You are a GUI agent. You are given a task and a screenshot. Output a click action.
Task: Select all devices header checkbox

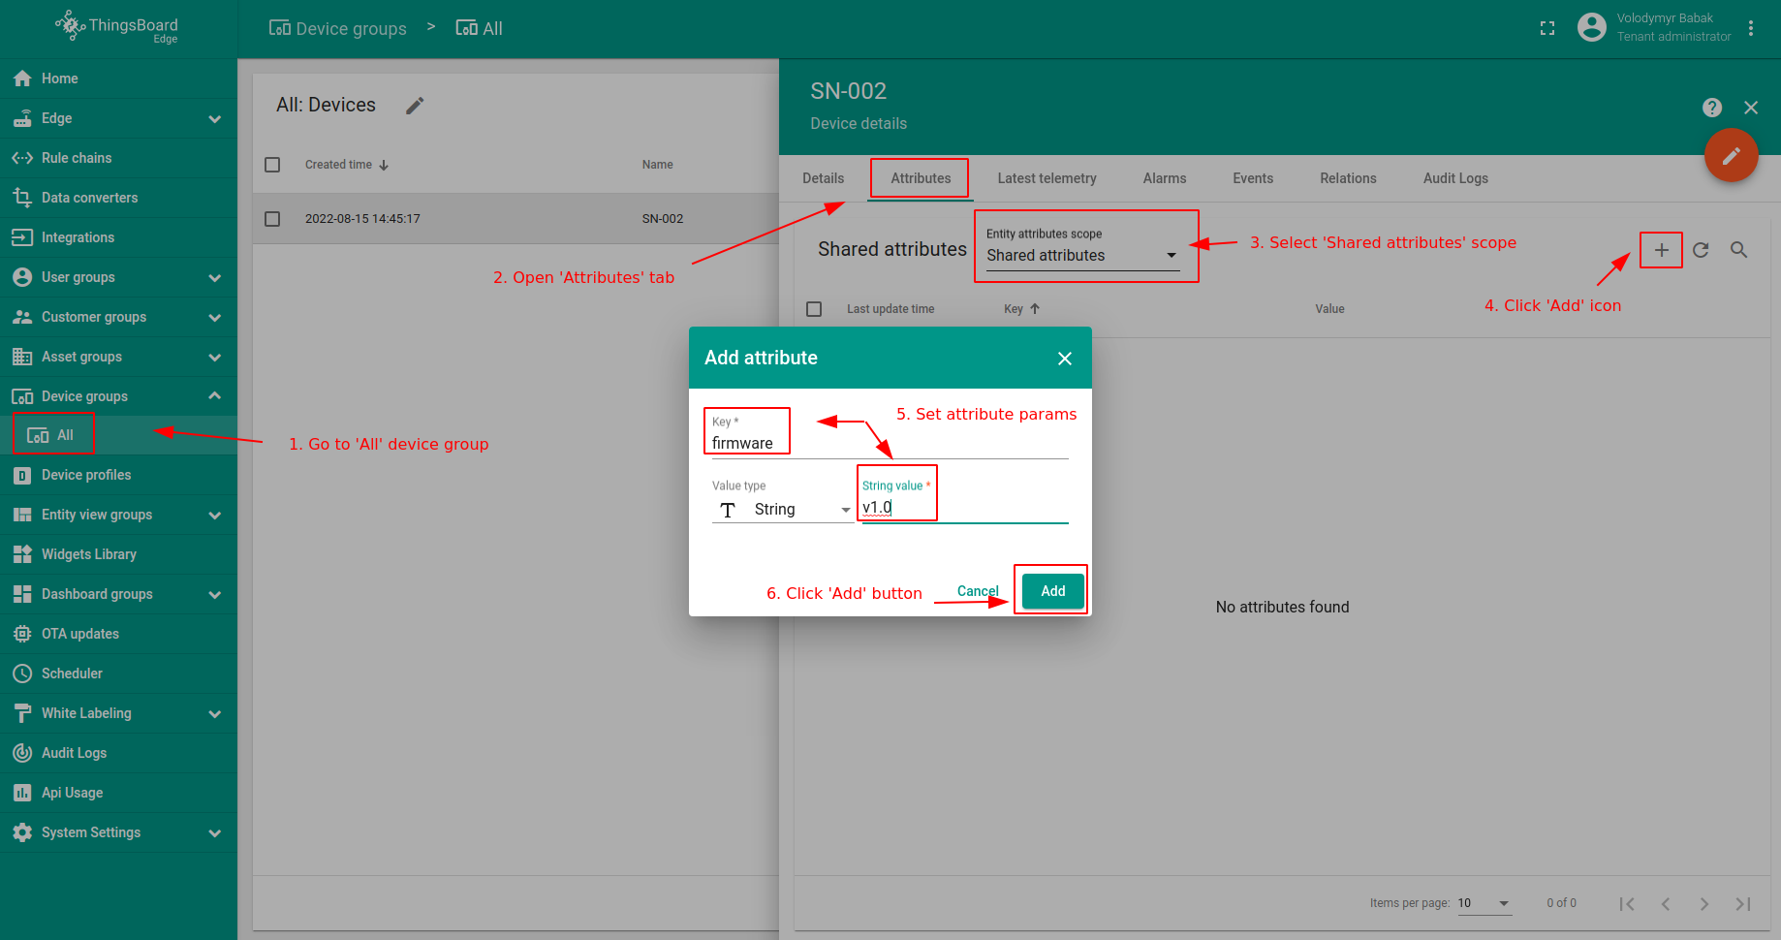tap(272, 165)
